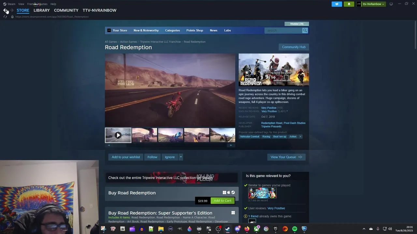Open the Action Games breadcrumb
Screen dimensions: 417x234
128,42
